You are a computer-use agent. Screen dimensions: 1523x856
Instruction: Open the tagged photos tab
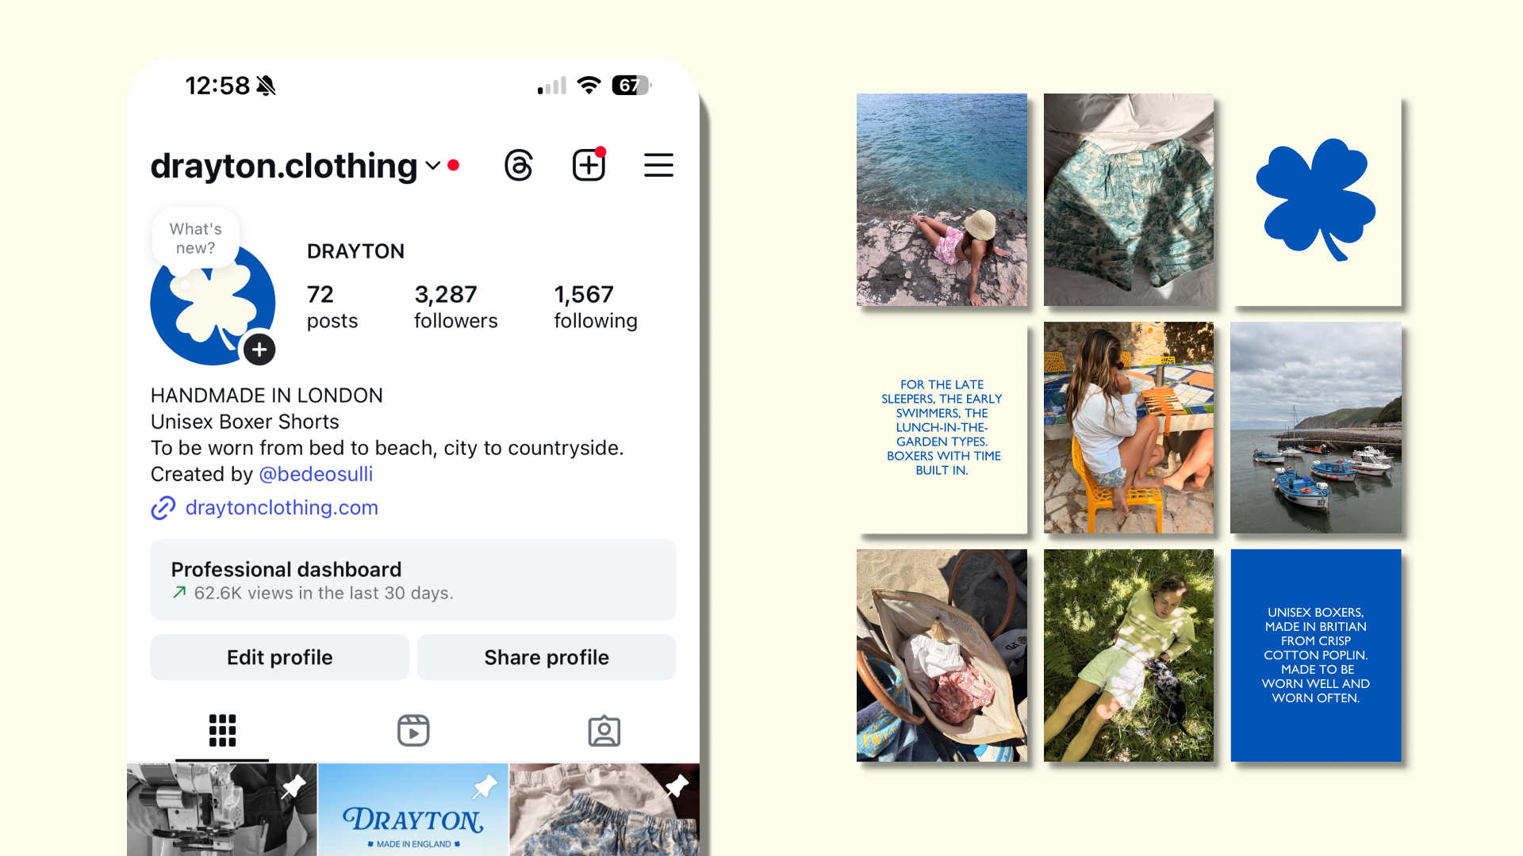coord(604,731)
